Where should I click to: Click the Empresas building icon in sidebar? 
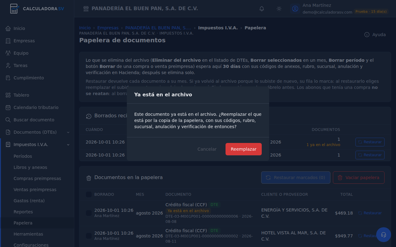8,41
